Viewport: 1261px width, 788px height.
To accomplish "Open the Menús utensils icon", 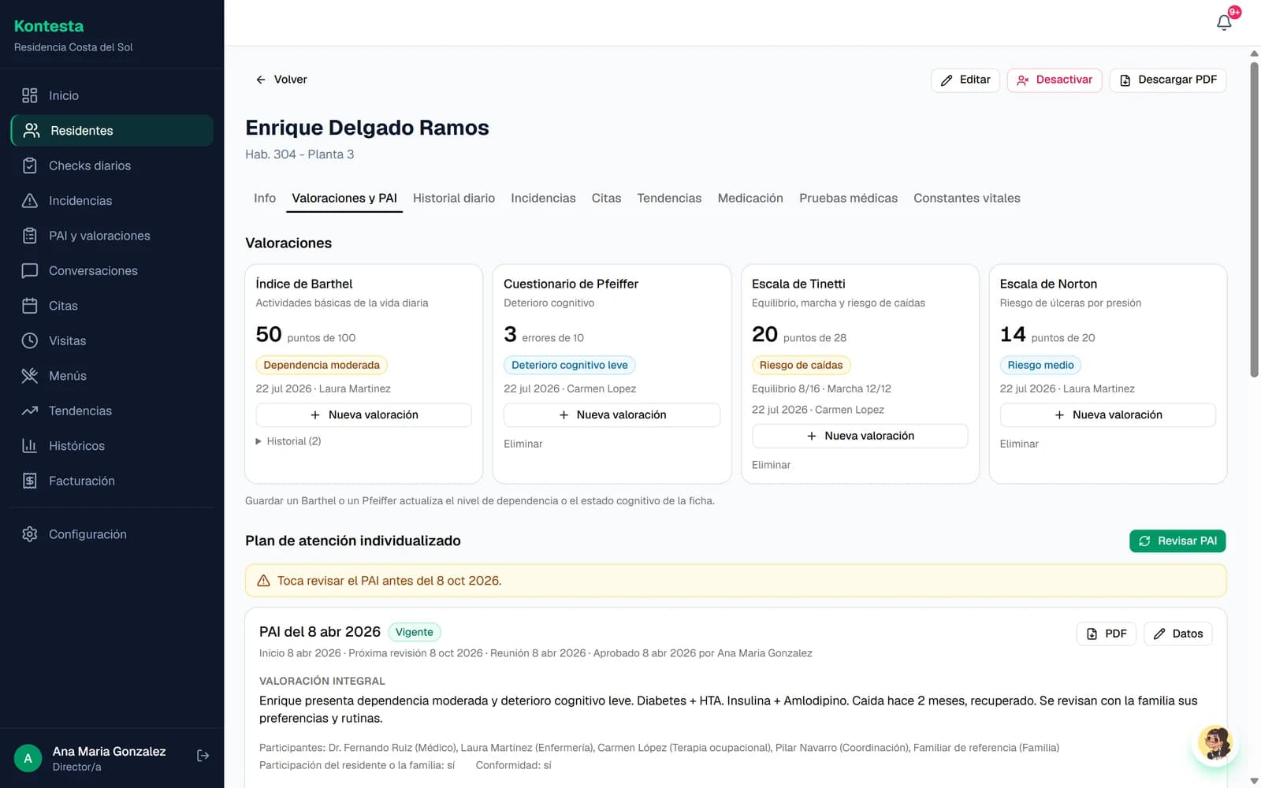I will click(x=30, y=376).
